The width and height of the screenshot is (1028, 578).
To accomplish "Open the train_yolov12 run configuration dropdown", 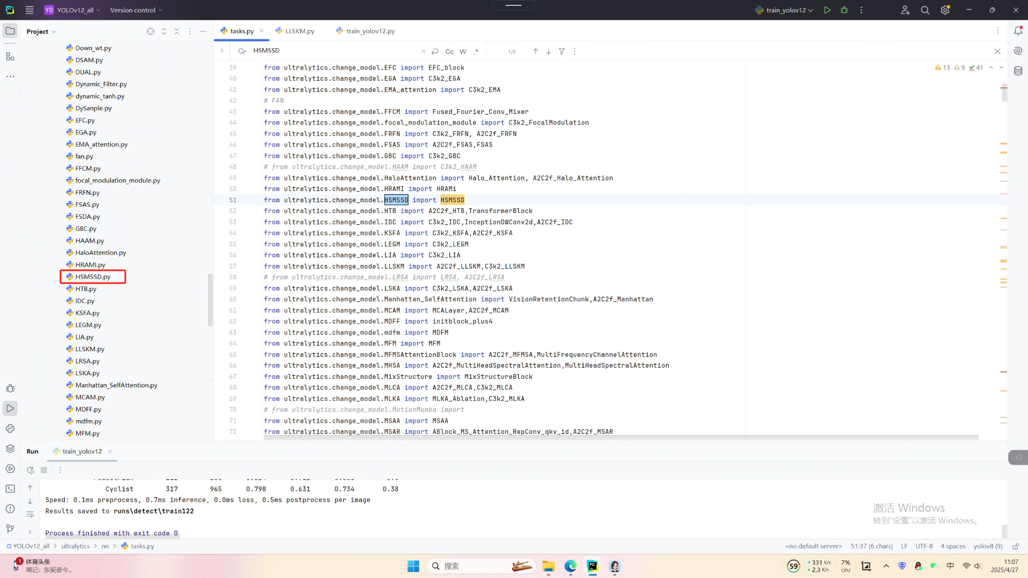I will click(x=785, y=10).
